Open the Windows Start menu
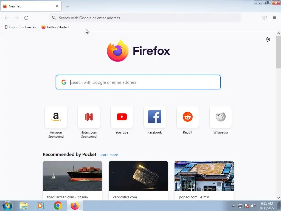 7,206
